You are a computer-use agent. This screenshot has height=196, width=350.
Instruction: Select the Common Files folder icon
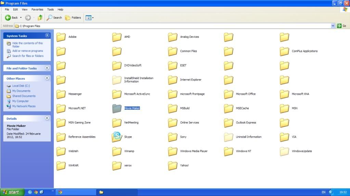pos(172,51)
